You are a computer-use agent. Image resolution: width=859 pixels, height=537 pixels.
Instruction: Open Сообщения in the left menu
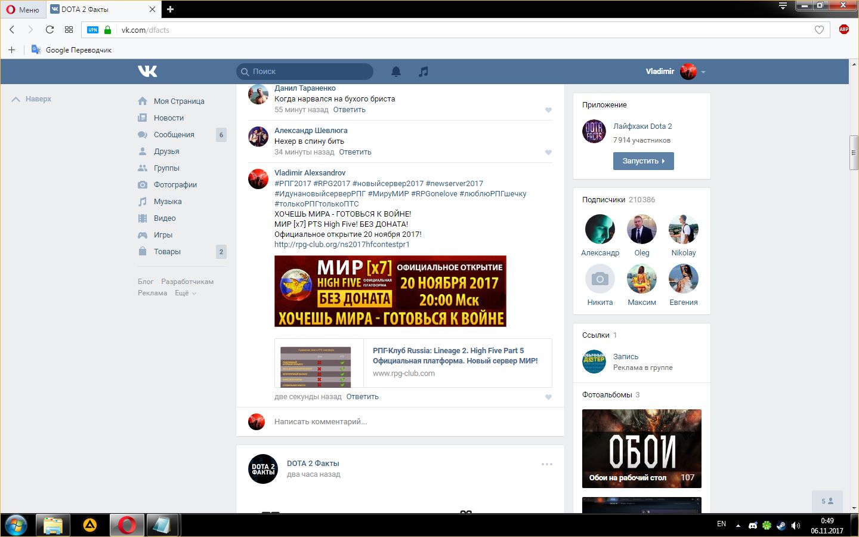174,135
